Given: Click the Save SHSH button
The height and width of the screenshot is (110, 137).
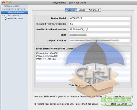Looking at the screenshot, I should point(119,96).
